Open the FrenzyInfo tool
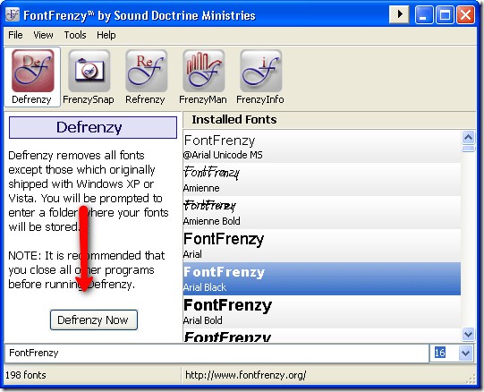The height and width of the screenshot is (392, 484). click(x=260, y=77)
